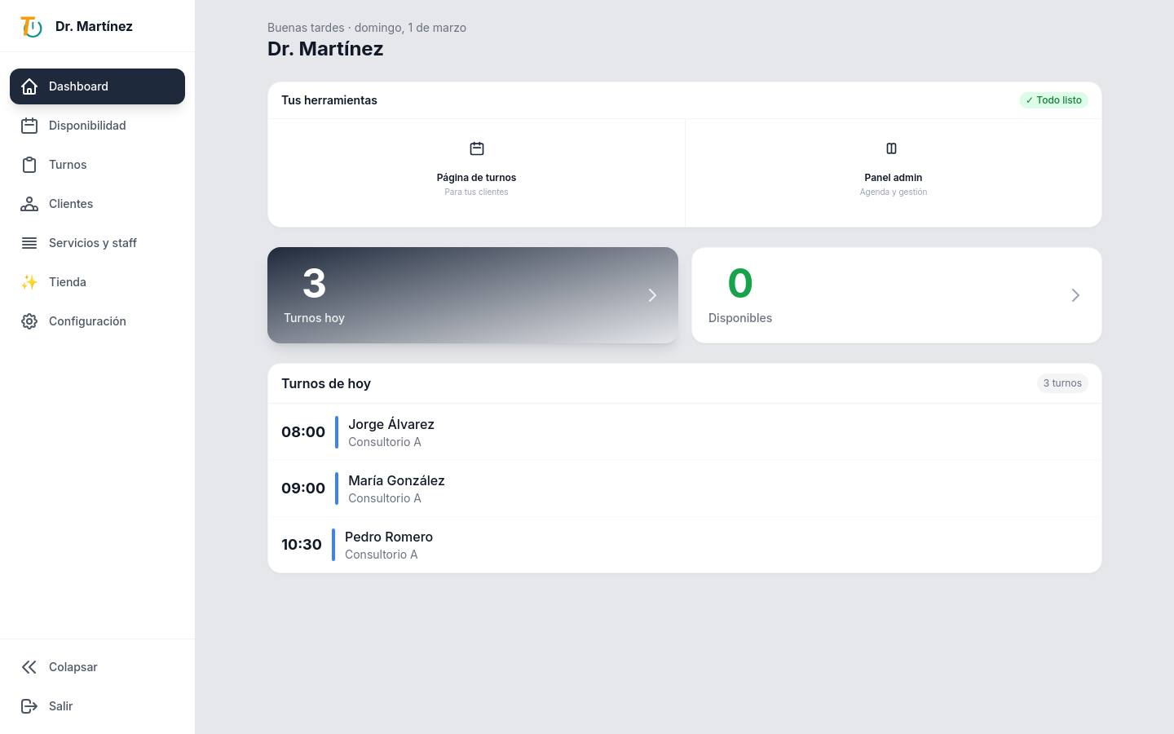Select the Dashboard home icon
Image resolution: width=1174 pixels, height=734 pixels.
pyautogui.click(x=29, y=86)
